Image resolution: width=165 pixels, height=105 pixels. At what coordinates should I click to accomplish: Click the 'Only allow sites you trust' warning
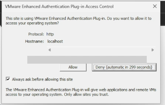pyautogui.click(x=86, y=94)
